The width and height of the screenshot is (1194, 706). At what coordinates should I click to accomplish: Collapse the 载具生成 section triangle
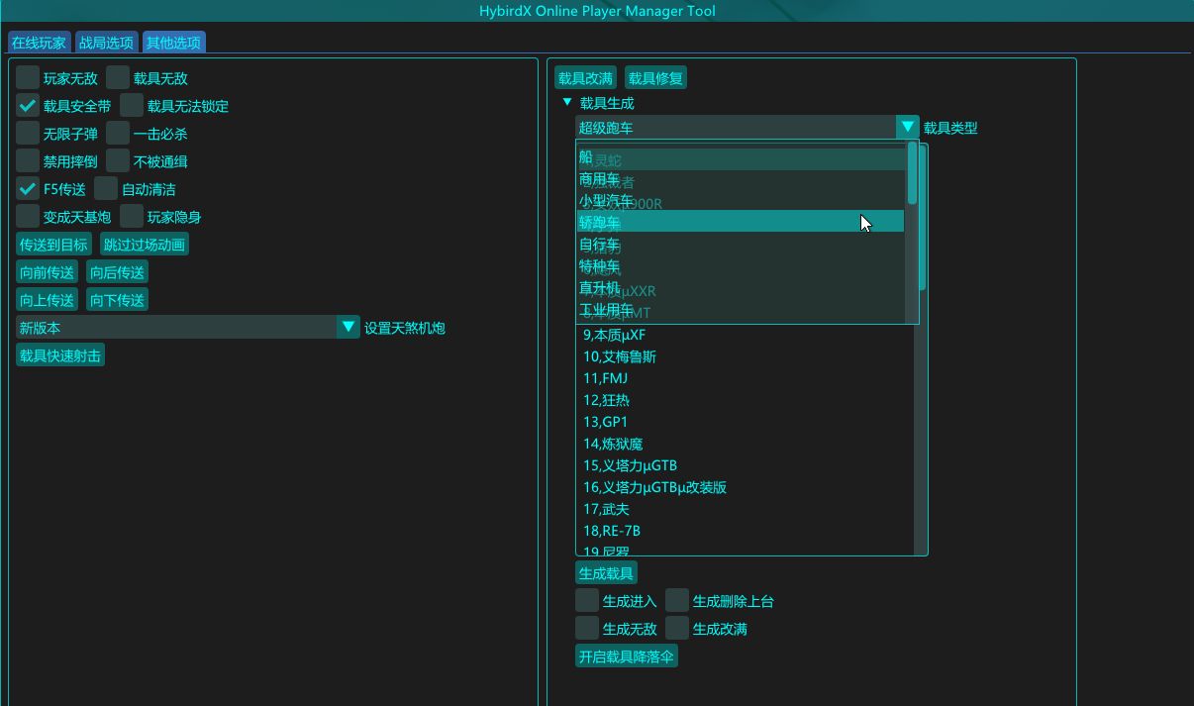(567, 103)
